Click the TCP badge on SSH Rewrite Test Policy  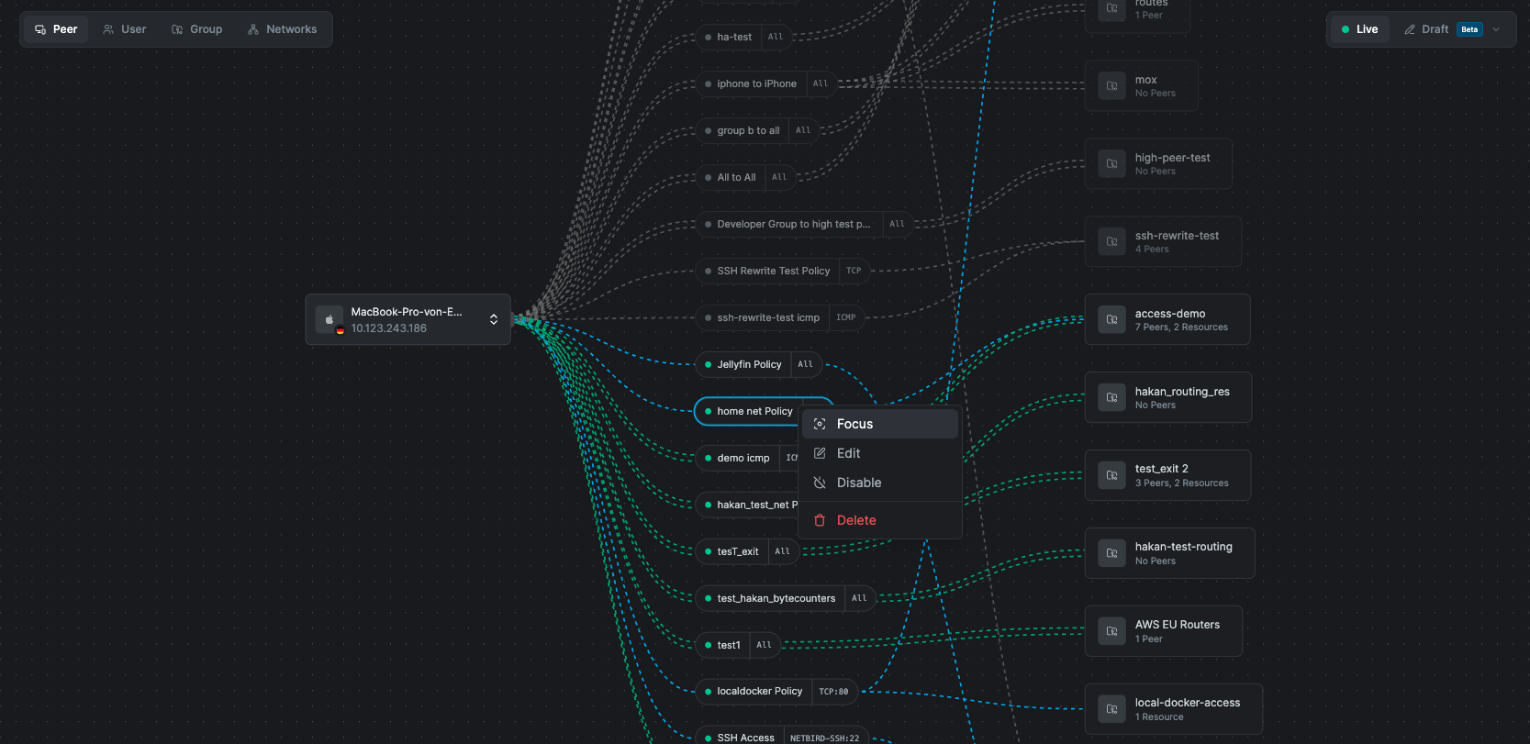pos(854,271)
